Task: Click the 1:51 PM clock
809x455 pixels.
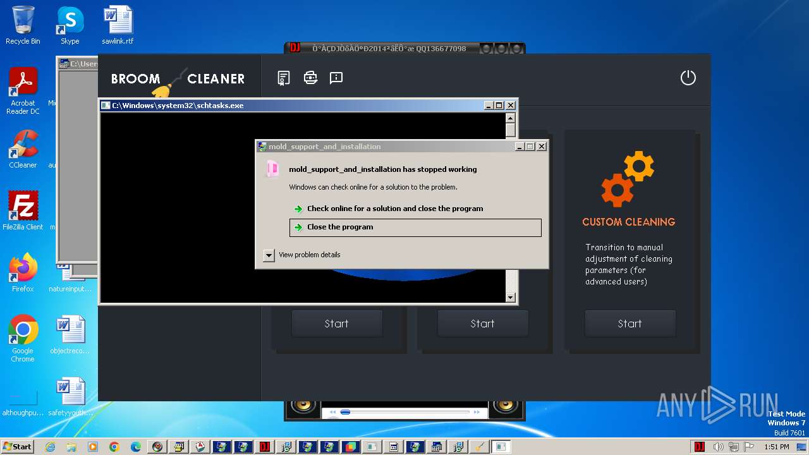Action: (777, 447)
